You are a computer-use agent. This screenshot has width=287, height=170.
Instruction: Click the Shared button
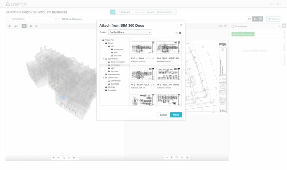point(274,19)
